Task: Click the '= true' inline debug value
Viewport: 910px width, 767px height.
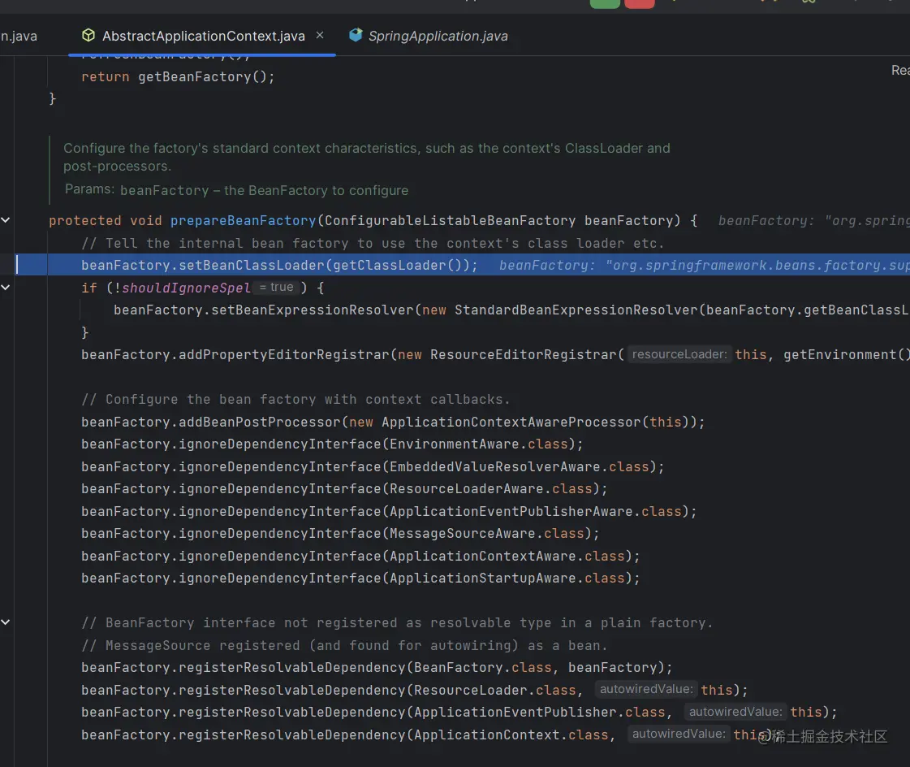Action: tap(276, 287)
